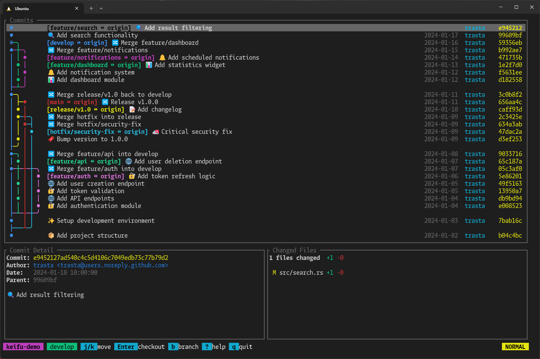Click the bar chart icon on 'Add dashboard module' commit
The height and width of the screenshot is (359, 540).
pyautogui.click(x=51, y=80)
